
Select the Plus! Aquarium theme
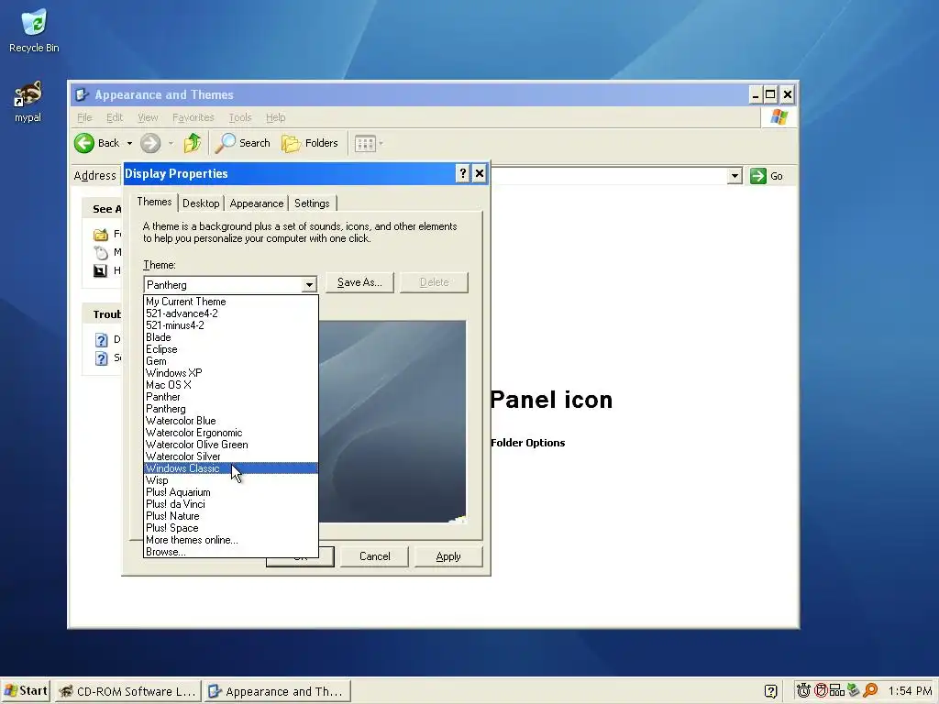click(x=231, y=492)
